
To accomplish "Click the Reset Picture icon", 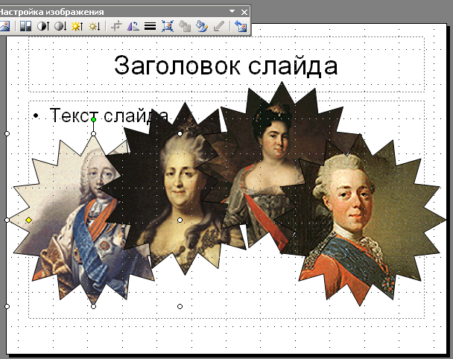I will tap(241, 26).
